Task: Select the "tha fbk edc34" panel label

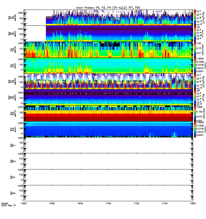Action: [13, 50]
